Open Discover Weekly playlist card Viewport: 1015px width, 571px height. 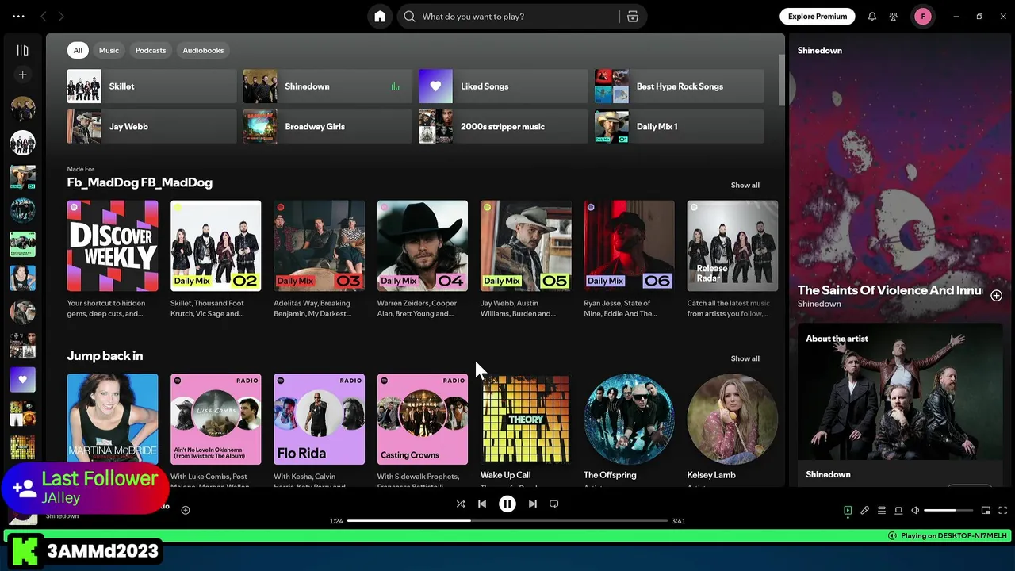pyautogui.click(x=113, y=259)
